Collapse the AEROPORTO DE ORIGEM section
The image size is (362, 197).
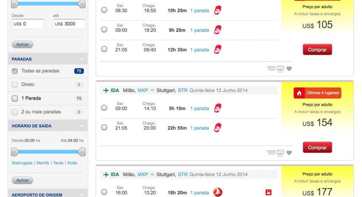[81, 195]
